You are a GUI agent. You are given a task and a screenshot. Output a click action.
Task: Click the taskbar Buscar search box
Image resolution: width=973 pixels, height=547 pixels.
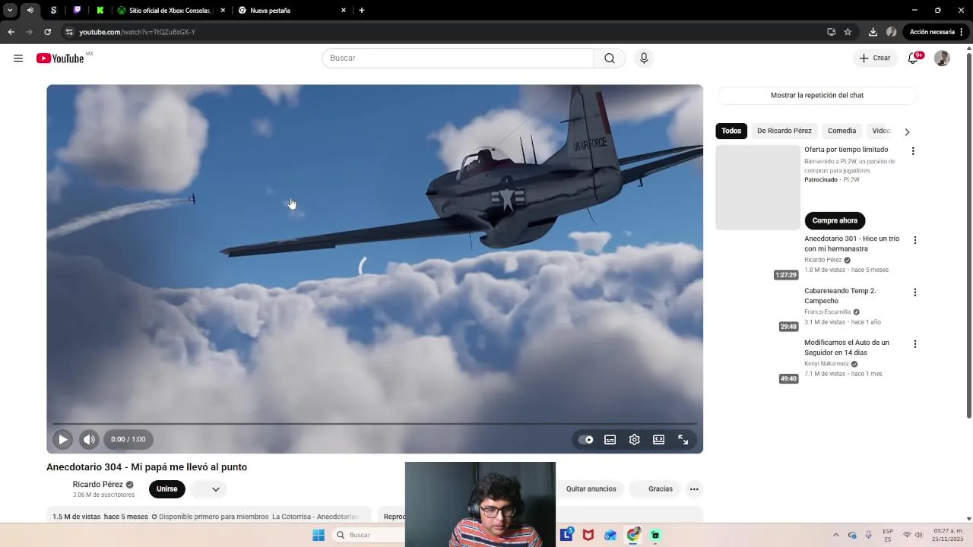369,535
